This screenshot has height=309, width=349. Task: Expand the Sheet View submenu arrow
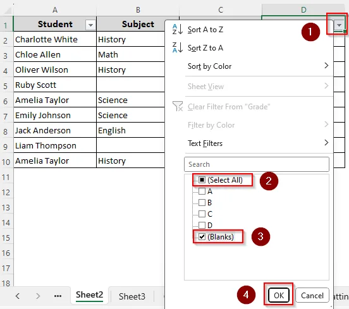click(x=326, y=86)
